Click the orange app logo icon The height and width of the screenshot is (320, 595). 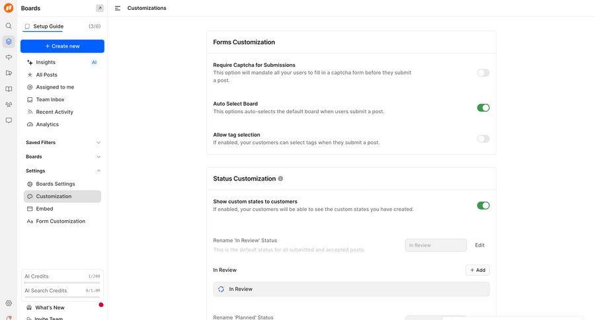click(9, 8)
